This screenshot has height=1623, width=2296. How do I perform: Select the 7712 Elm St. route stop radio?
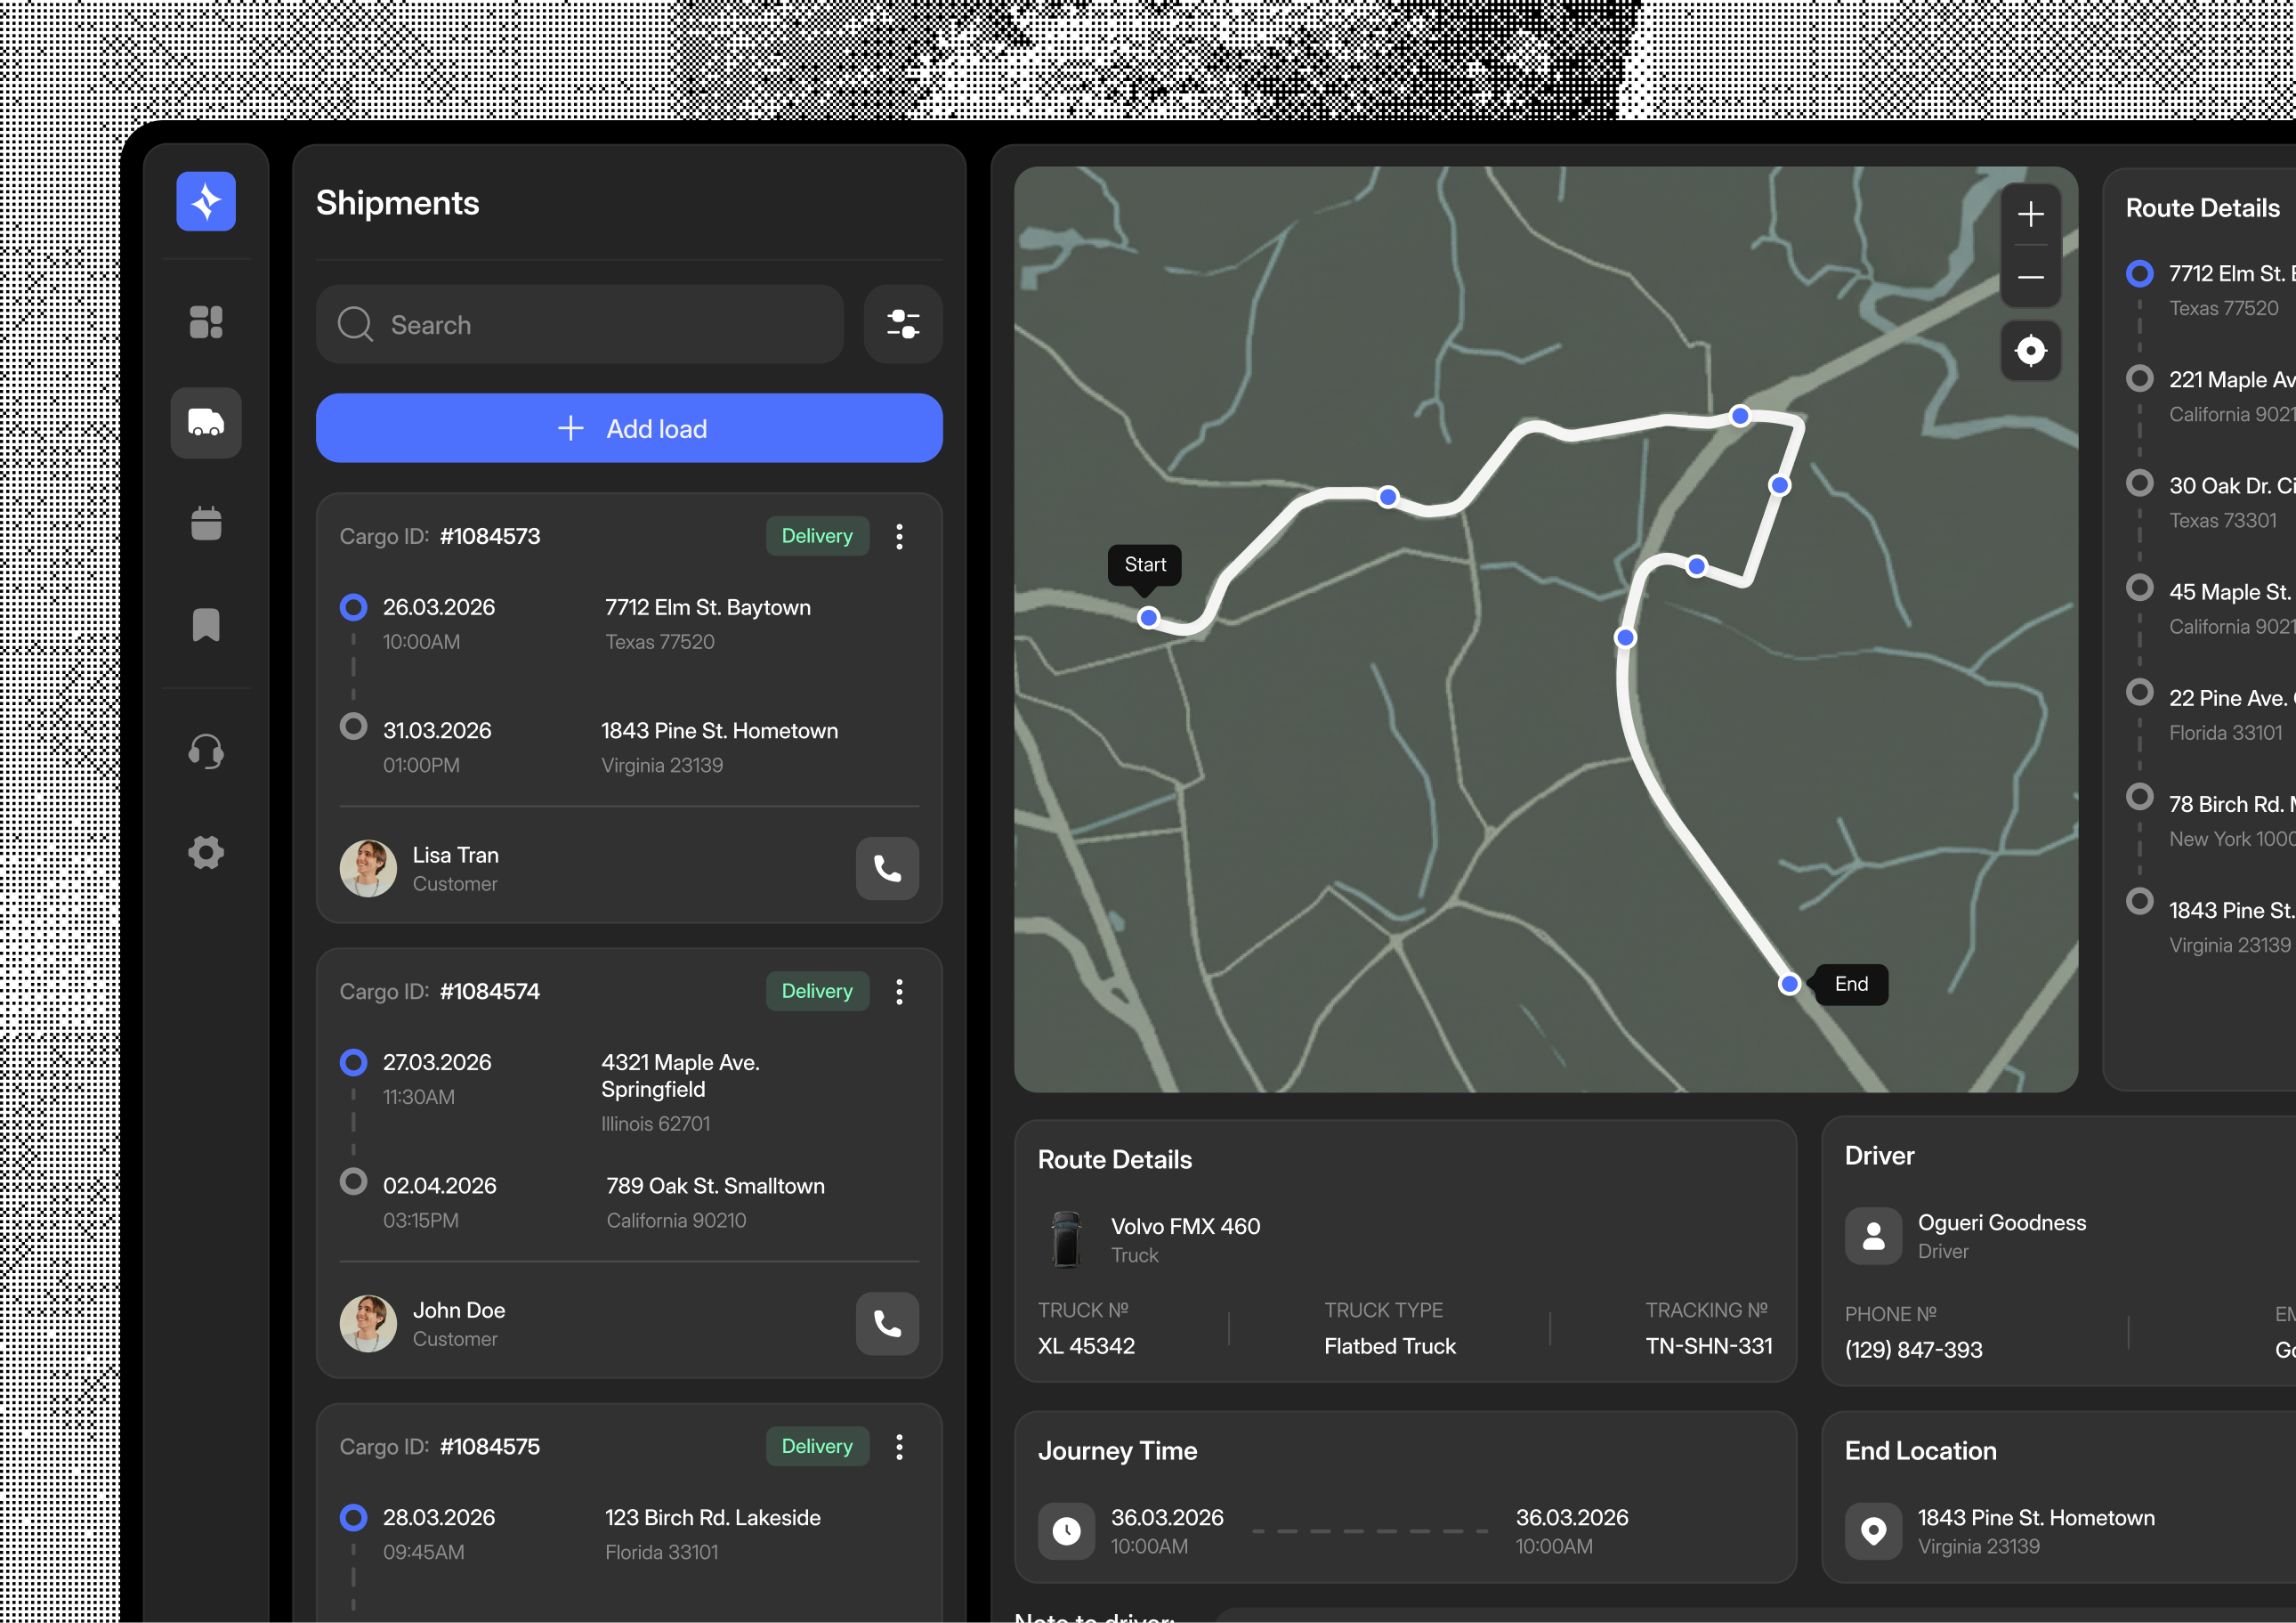tap(2139, 273)
